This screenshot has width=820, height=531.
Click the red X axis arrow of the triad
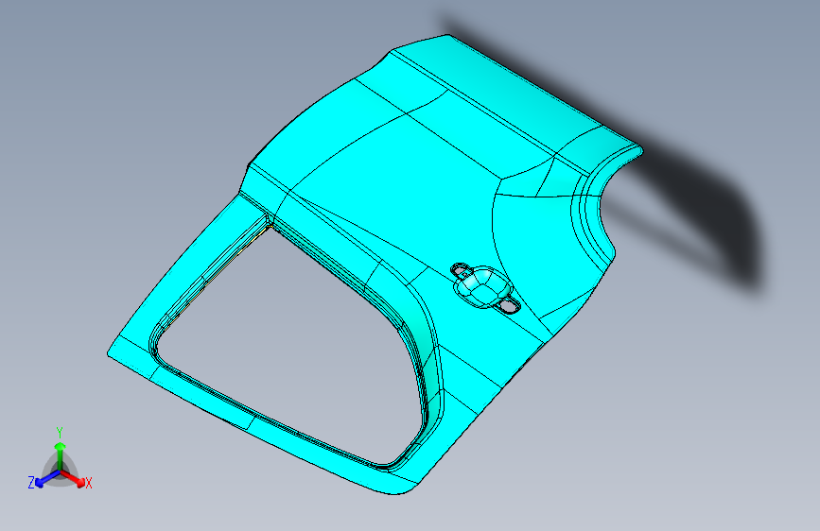73,478
